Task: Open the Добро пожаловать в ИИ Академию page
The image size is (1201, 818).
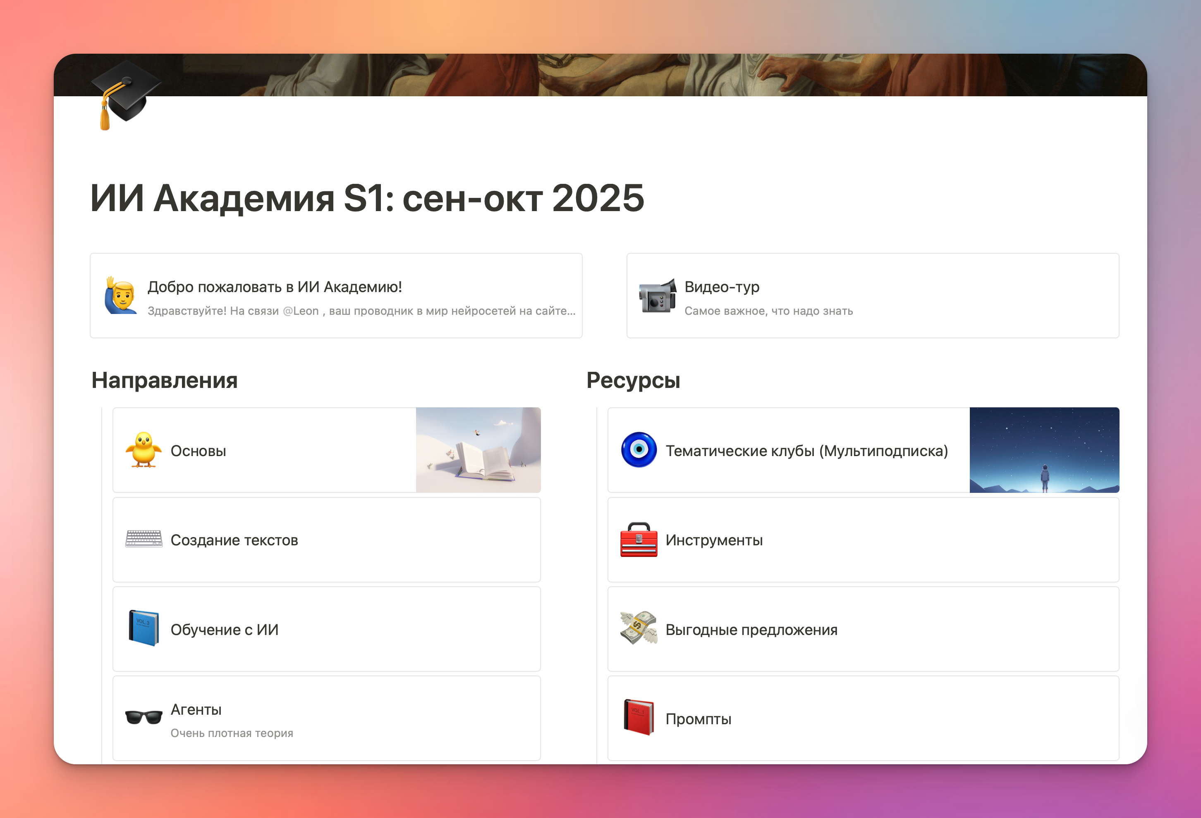Action: tap(275, 287)
